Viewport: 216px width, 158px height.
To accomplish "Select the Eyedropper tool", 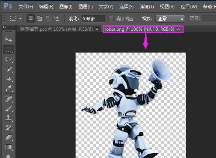I will tap(8, 88).
